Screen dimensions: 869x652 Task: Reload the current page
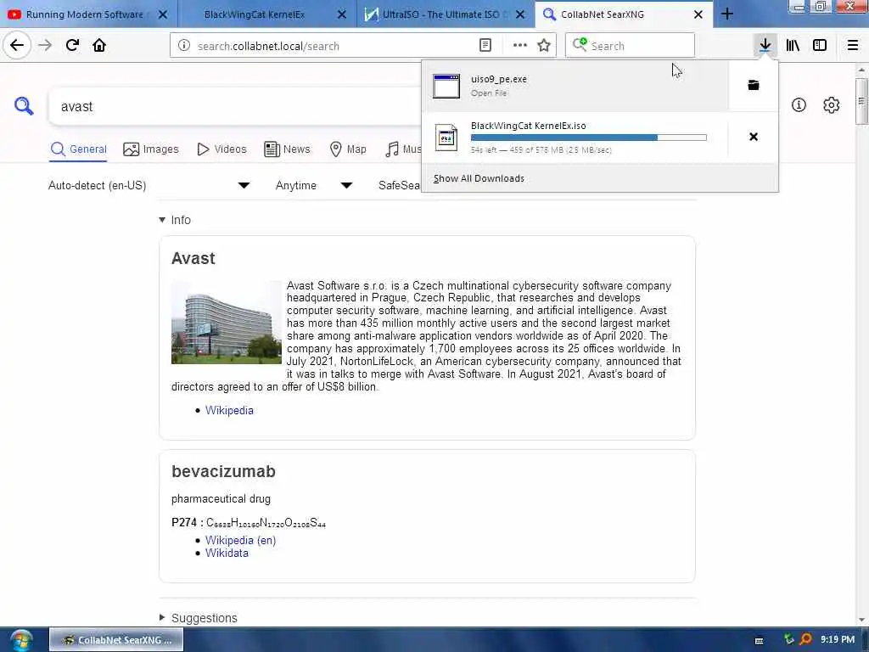coord(72,45)
